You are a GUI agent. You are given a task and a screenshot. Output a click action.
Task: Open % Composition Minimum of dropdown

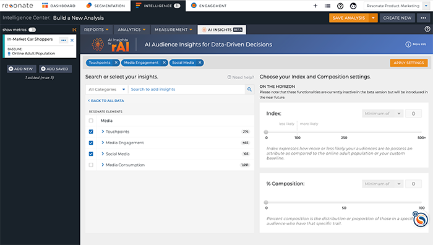pyautogui.click(x=383, y=184)
